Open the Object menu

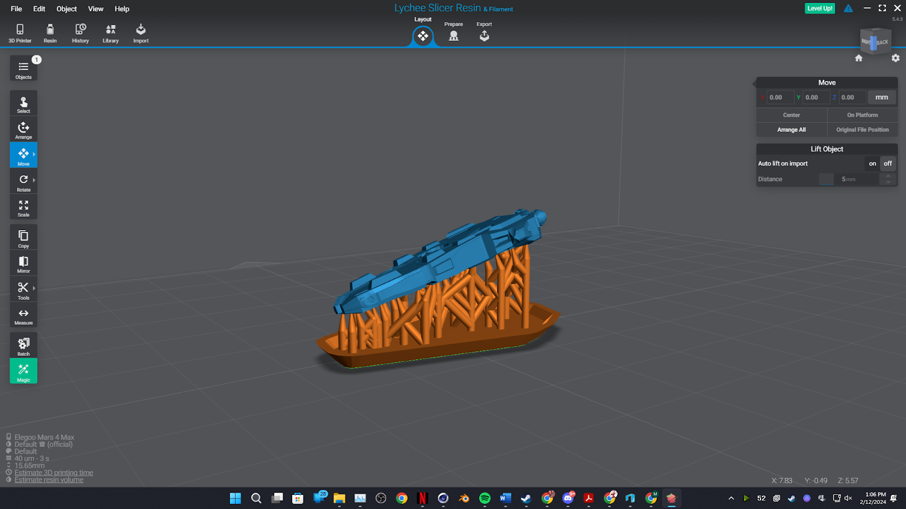click(x=66, y=8)
